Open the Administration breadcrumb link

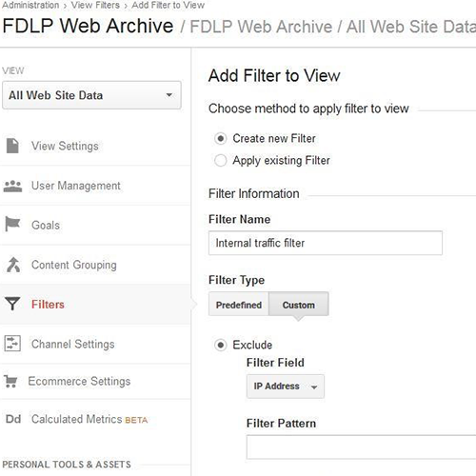pos(30,6)
